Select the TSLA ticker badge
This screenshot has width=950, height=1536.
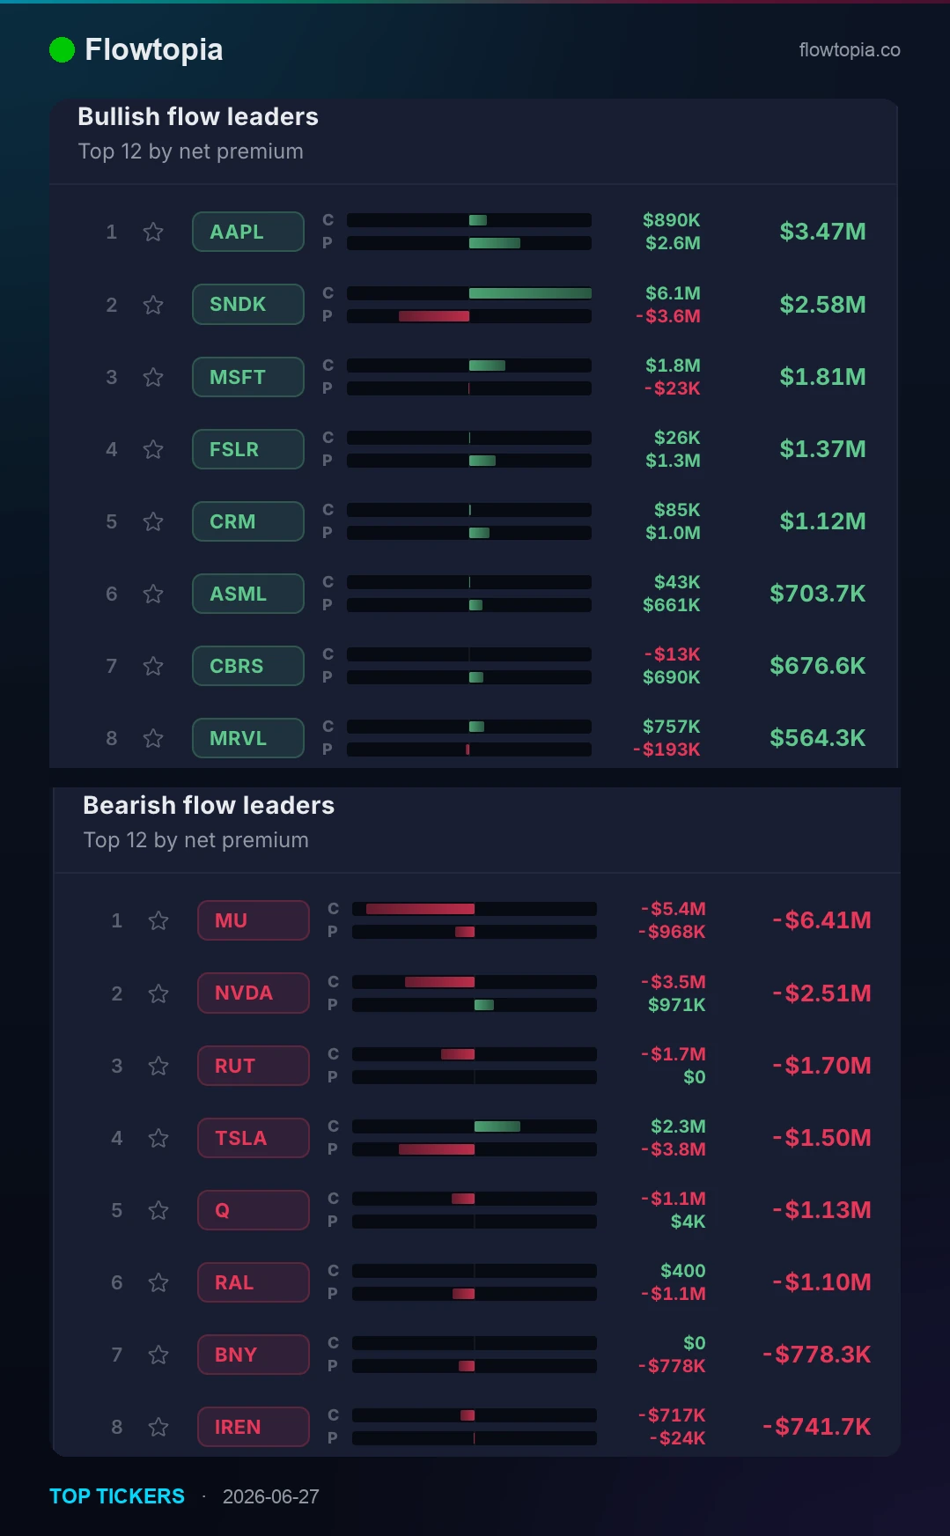(254, 1138)
